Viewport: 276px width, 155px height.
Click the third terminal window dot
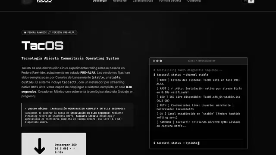click(161, 61)
